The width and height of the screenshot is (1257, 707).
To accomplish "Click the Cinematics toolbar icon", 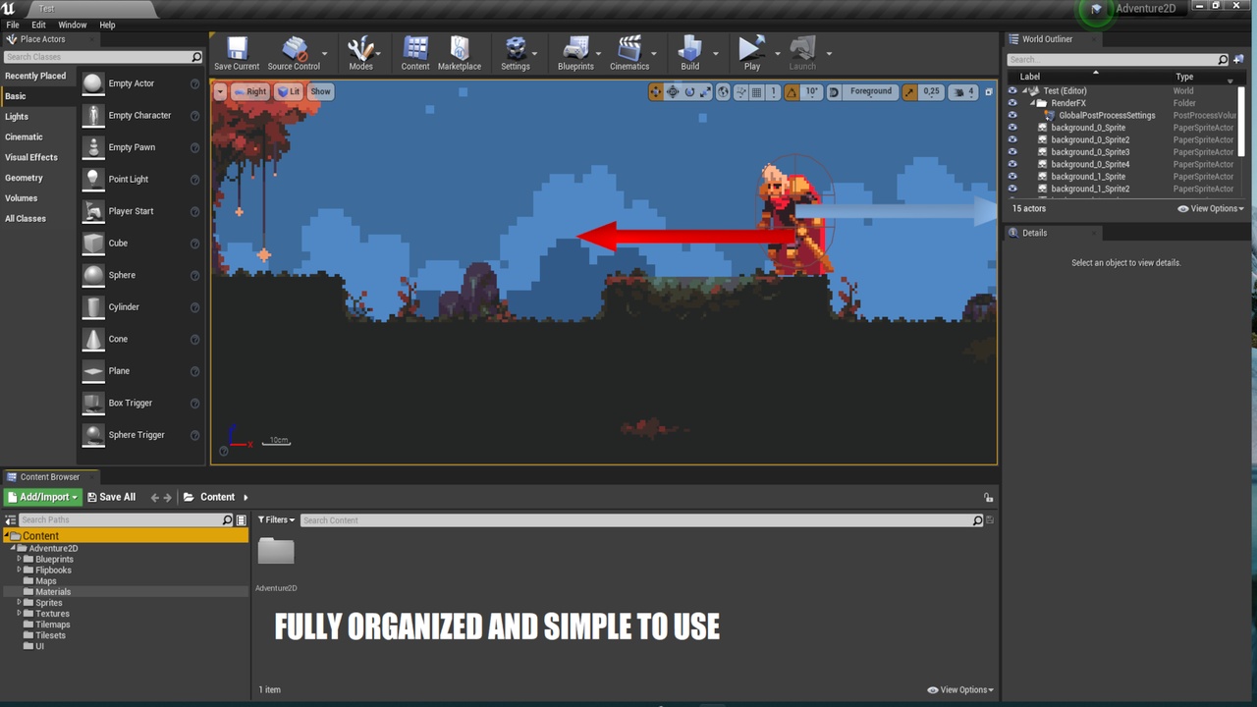I will pyautogui.click(x=629, y=53).
